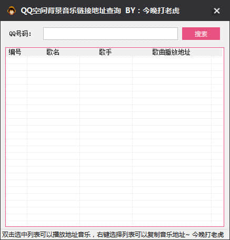Click the app avatar icon in title bar

[12, 11]
